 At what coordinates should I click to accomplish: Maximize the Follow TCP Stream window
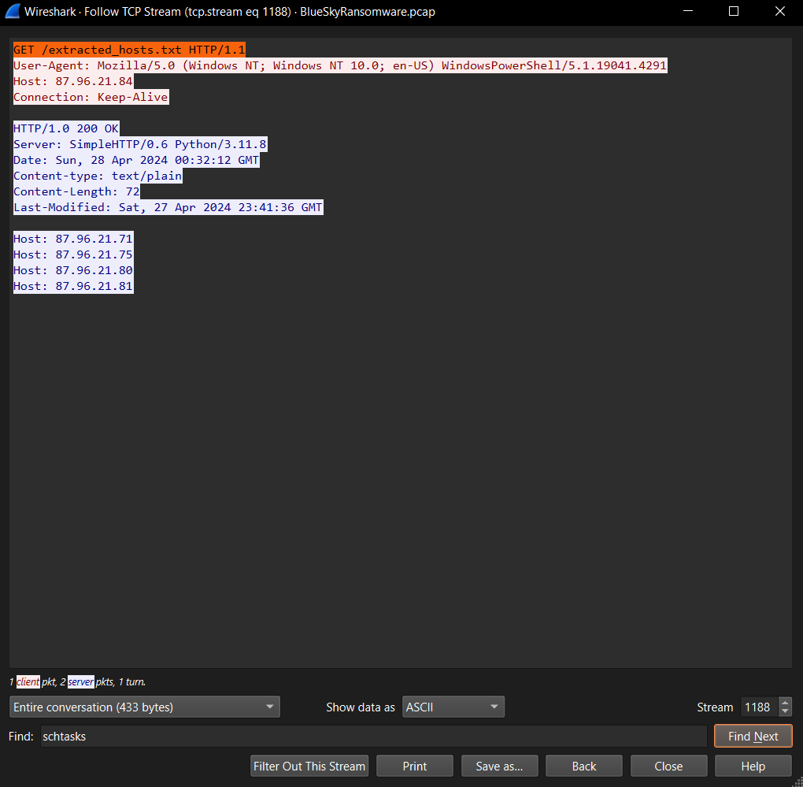point(734,11)
